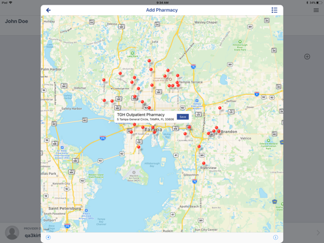Tap the John Doe patient name
Image resolution: width=324 pixels, height=243 pixels.
coord(16,21)
